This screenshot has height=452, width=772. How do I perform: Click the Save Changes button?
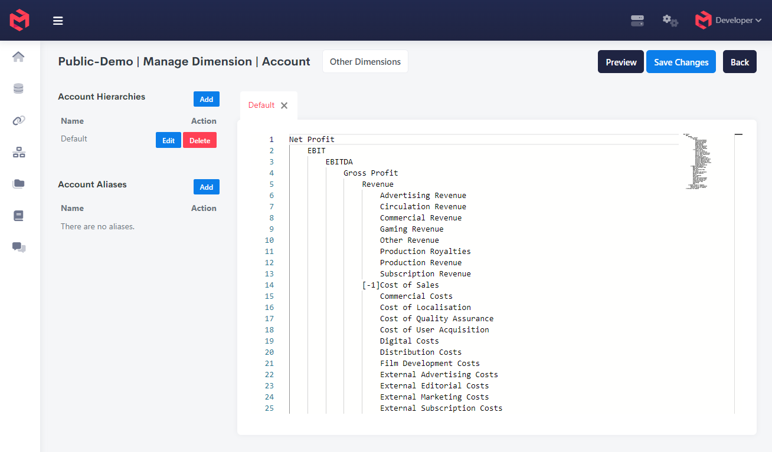click(x=681, y=62)
